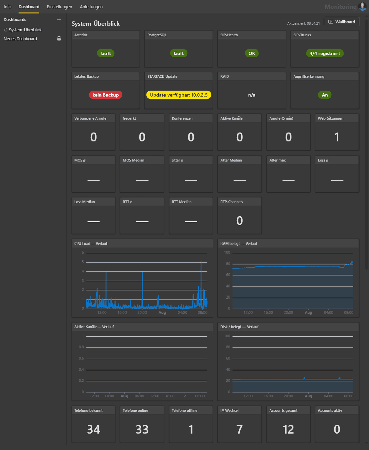Image resolution: width=369 pixels, height=450 pixels.
Task: Click the kein Backup warning badge
Action: 105,95
